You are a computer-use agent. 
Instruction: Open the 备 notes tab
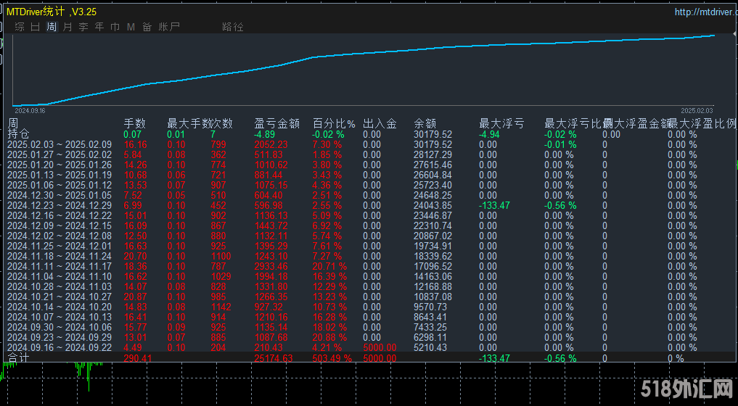pyautogui.click(x=147, y=27)
